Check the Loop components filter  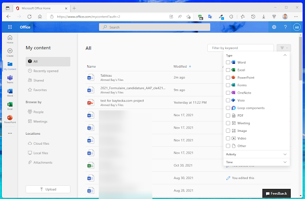pyautogui.click(x=228, y=108)
